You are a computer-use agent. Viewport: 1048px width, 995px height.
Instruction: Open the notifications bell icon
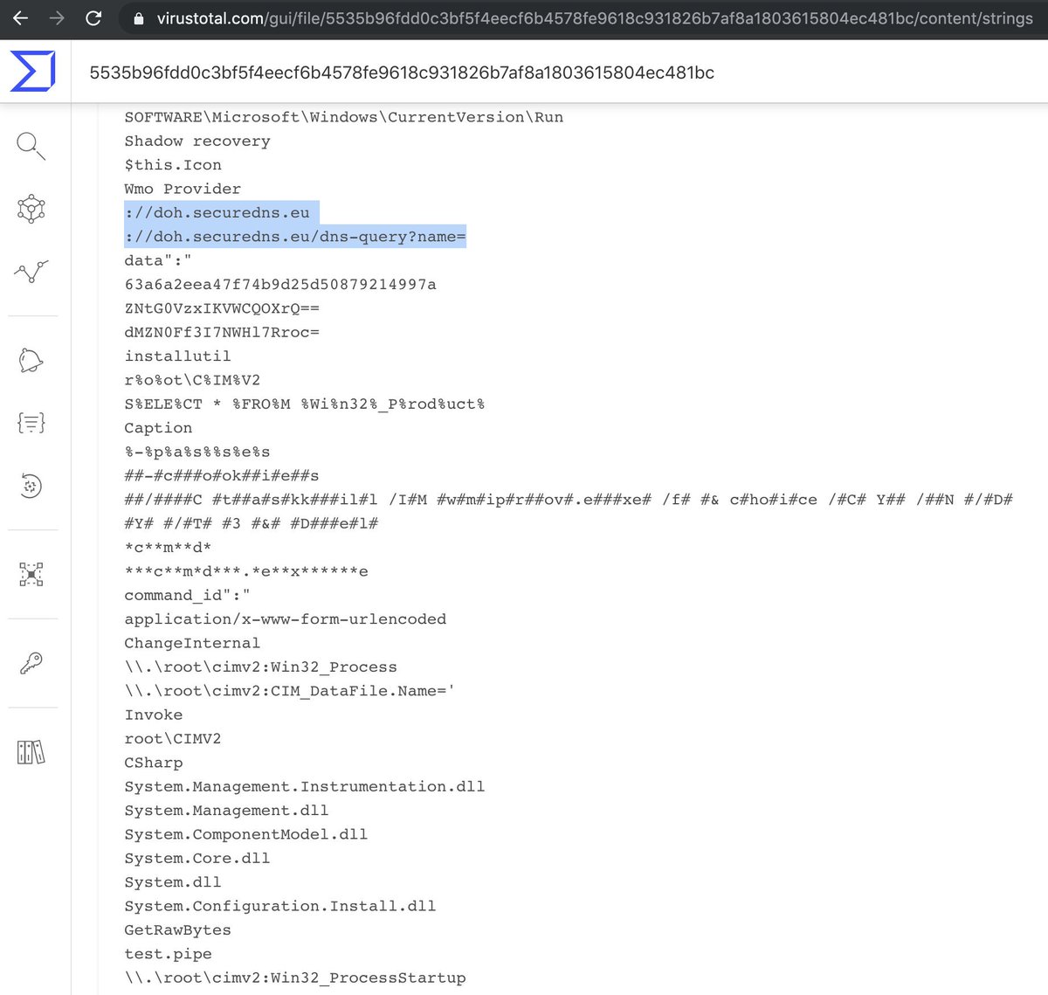(31, 360)
